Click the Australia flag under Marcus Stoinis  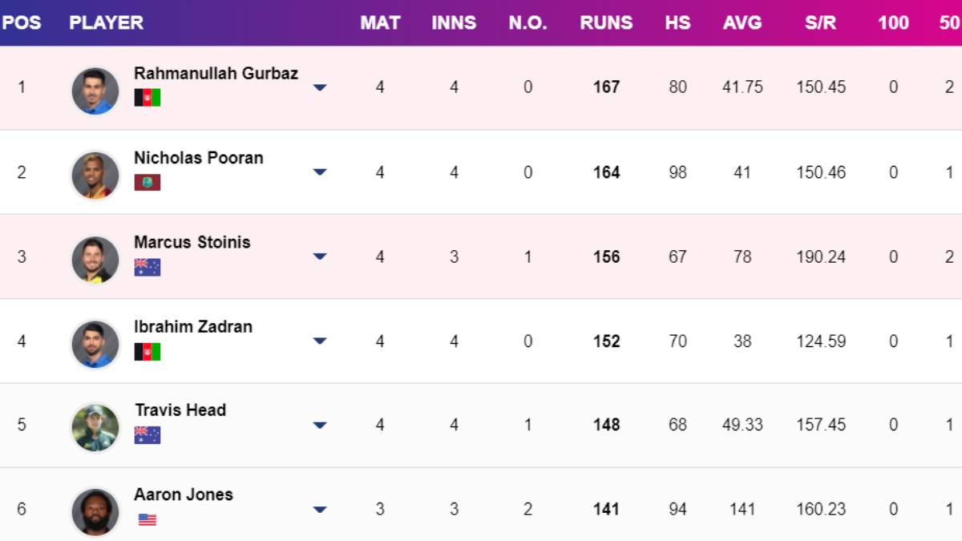[148, 267]
